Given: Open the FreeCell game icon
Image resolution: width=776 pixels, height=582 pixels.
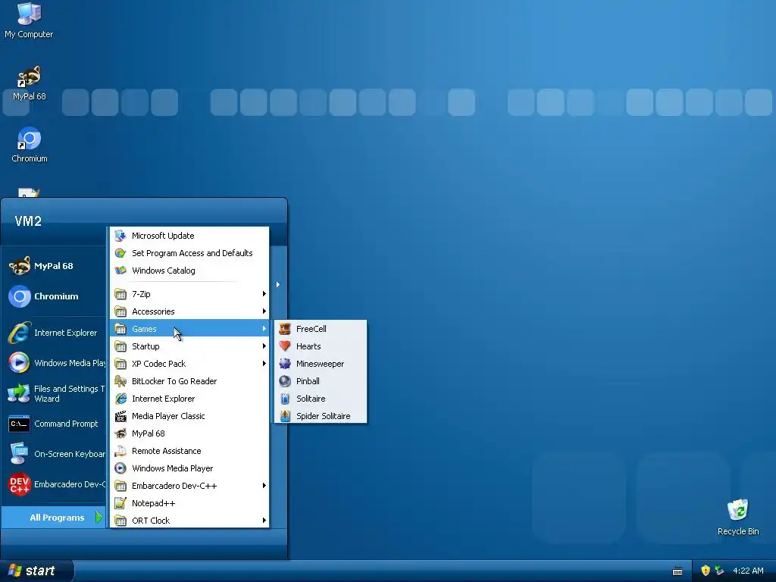Looking at the screenshot, I should 285,329.
